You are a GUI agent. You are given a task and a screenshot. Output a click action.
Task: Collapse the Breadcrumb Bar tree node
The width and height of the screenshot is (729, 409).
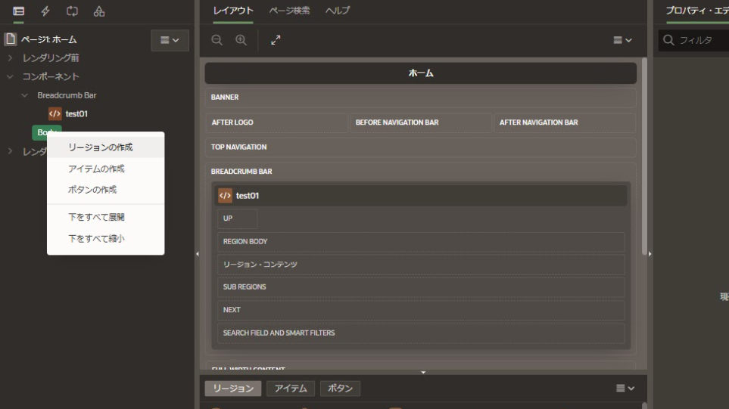tap(24, 96)
